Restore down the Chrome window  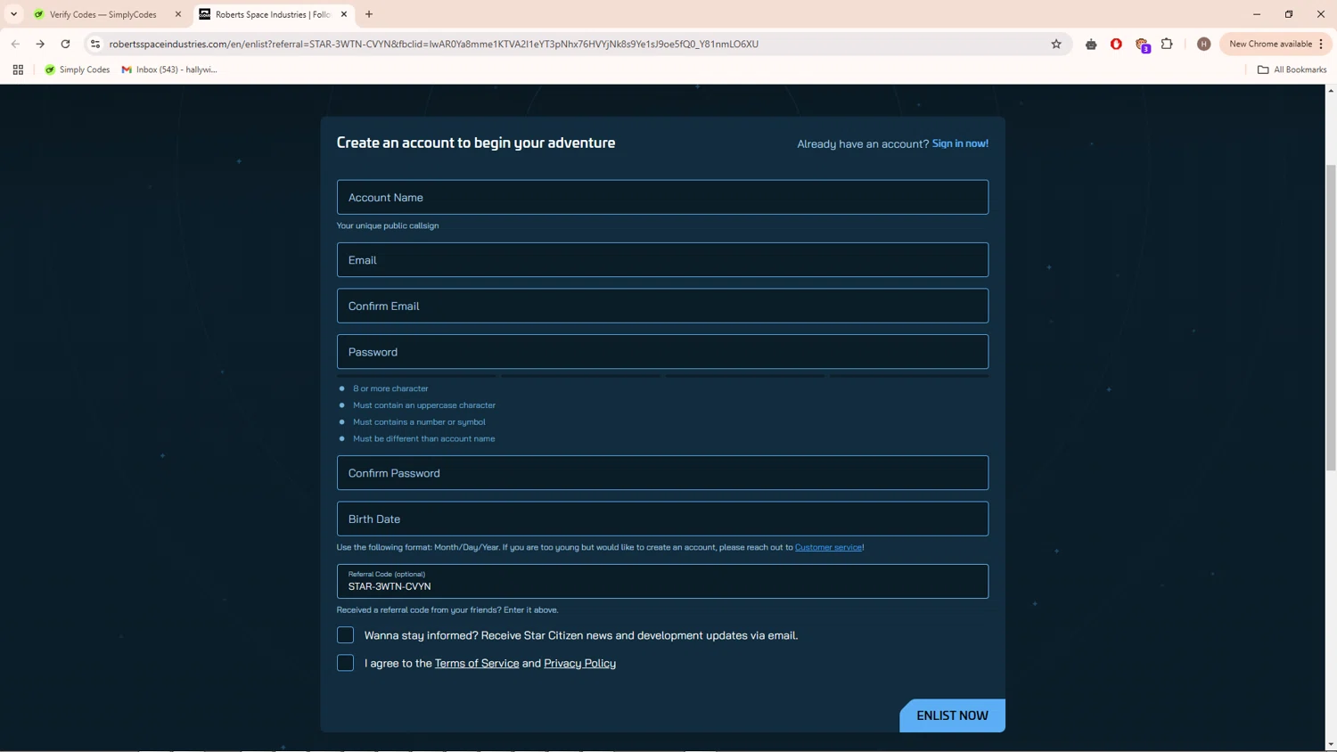coord(1289,14)
